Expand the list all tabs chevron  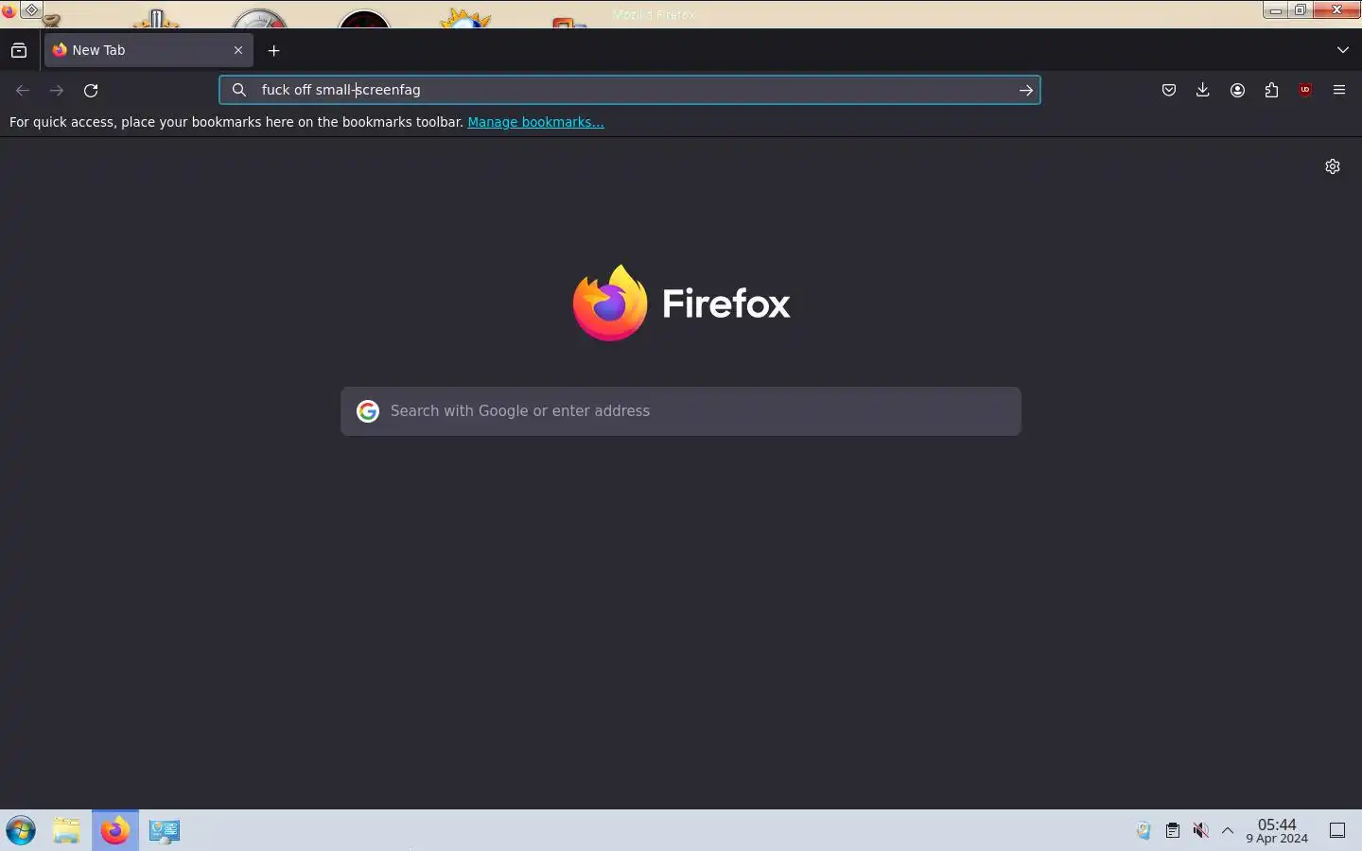(1343, 50)
